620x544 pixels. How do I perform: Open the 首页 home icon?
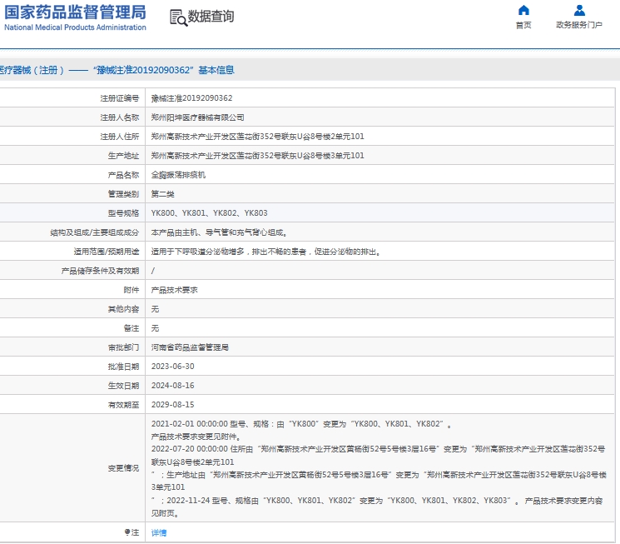point(523,10)
